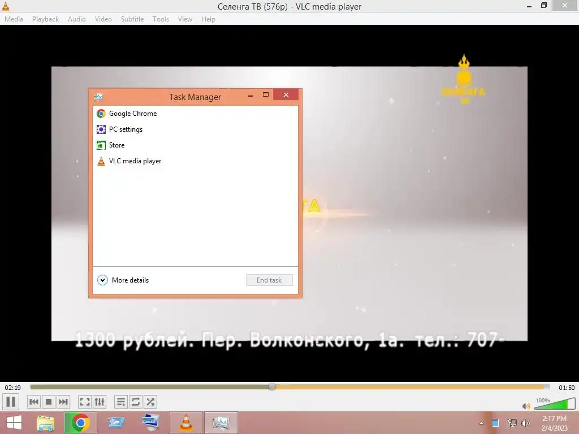
Task: Select Store in Task Manager list
Action: click(x=195, y=145)
